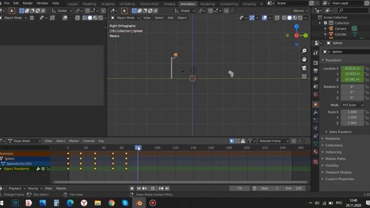Open Object Mode dropdown in right viewport
The image size is (370, 208).
tap(125, 18)
